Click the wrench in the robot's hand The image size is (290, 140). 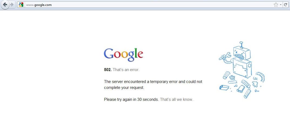tap(225, 56)
